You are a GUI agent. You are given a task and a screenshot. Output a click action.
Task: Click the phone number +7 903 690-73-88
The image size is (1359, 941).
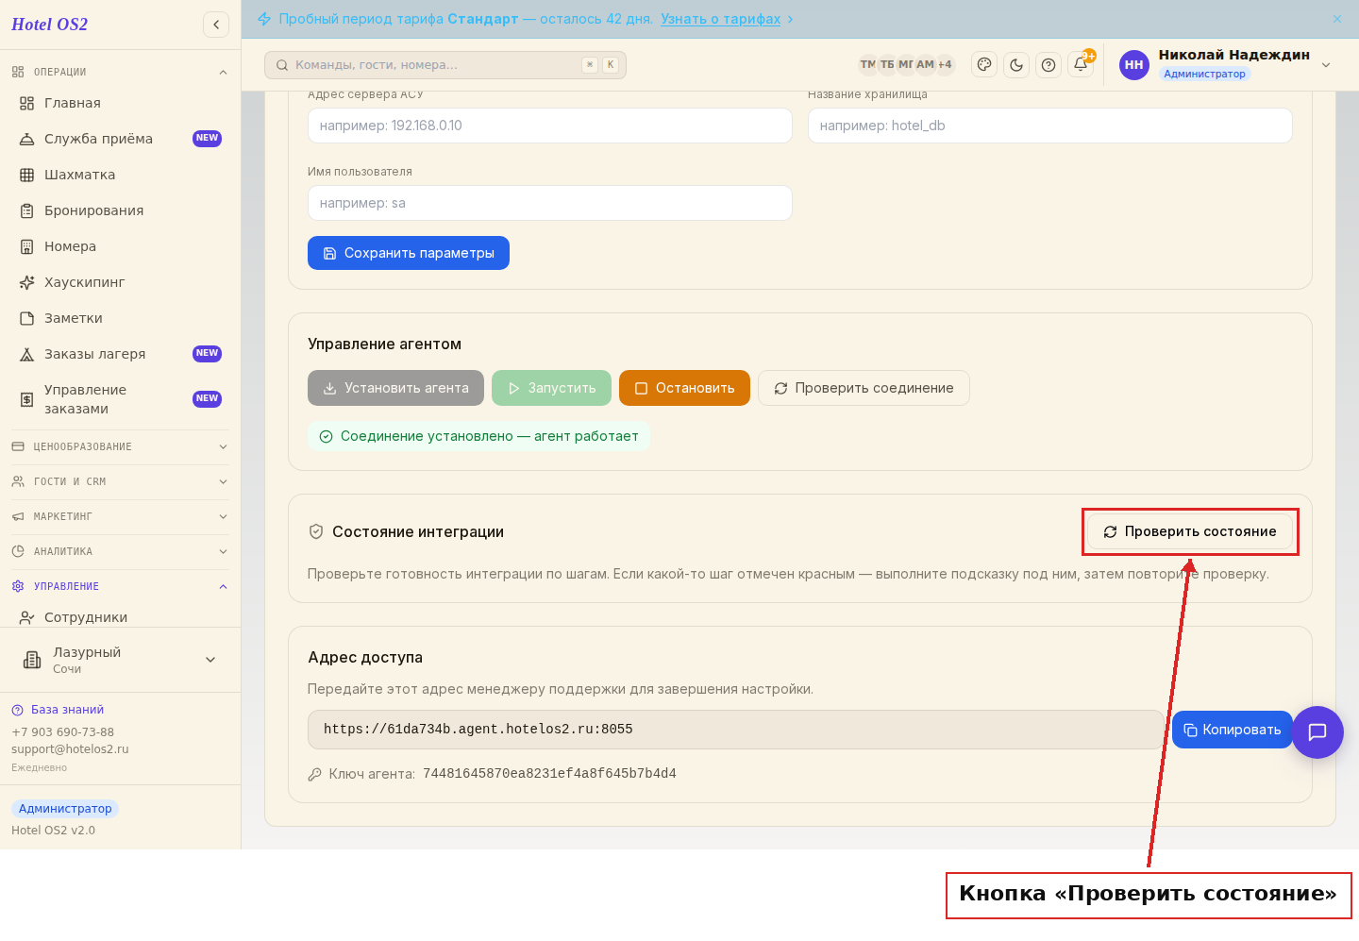[x=62, y=732]
